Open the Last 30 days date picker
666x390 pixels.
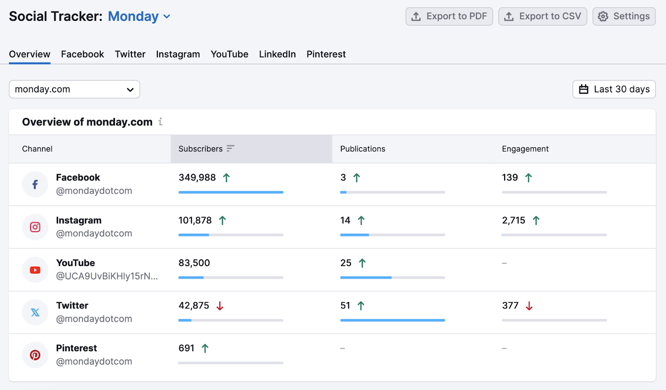(x=614, y=89)
